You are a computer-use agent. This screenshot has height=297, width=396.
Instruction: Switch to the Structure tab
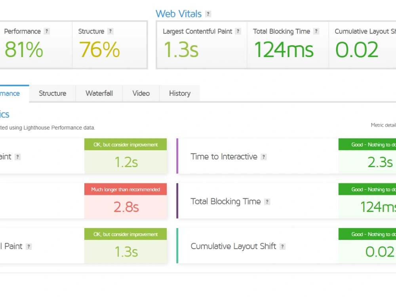tap(53, 93)
